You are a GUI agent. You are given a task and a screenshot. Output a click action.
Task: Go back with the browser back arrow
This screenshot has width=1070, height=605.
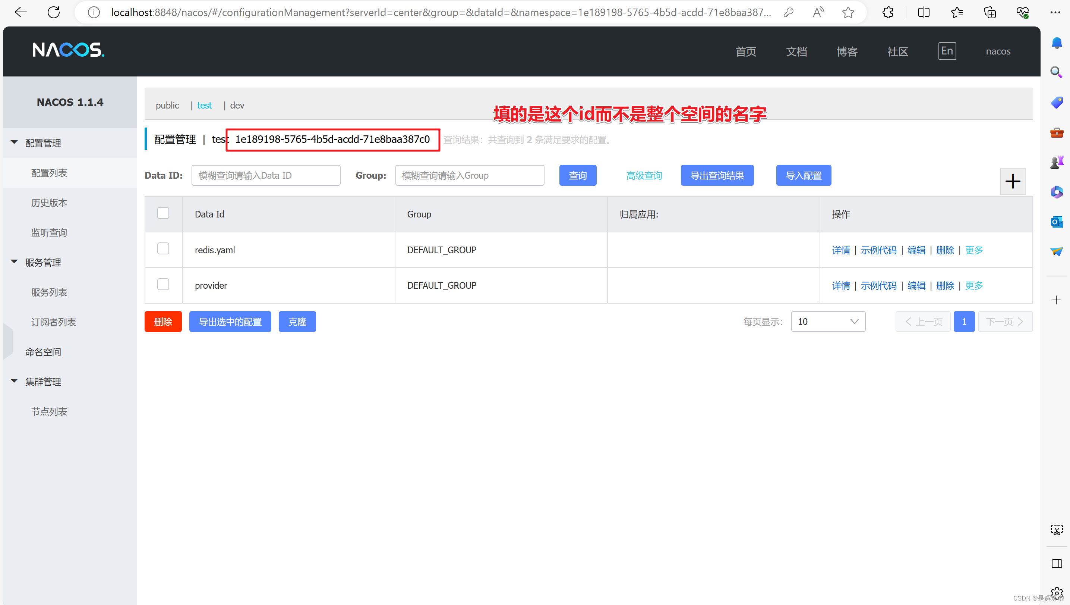point(20,12)
